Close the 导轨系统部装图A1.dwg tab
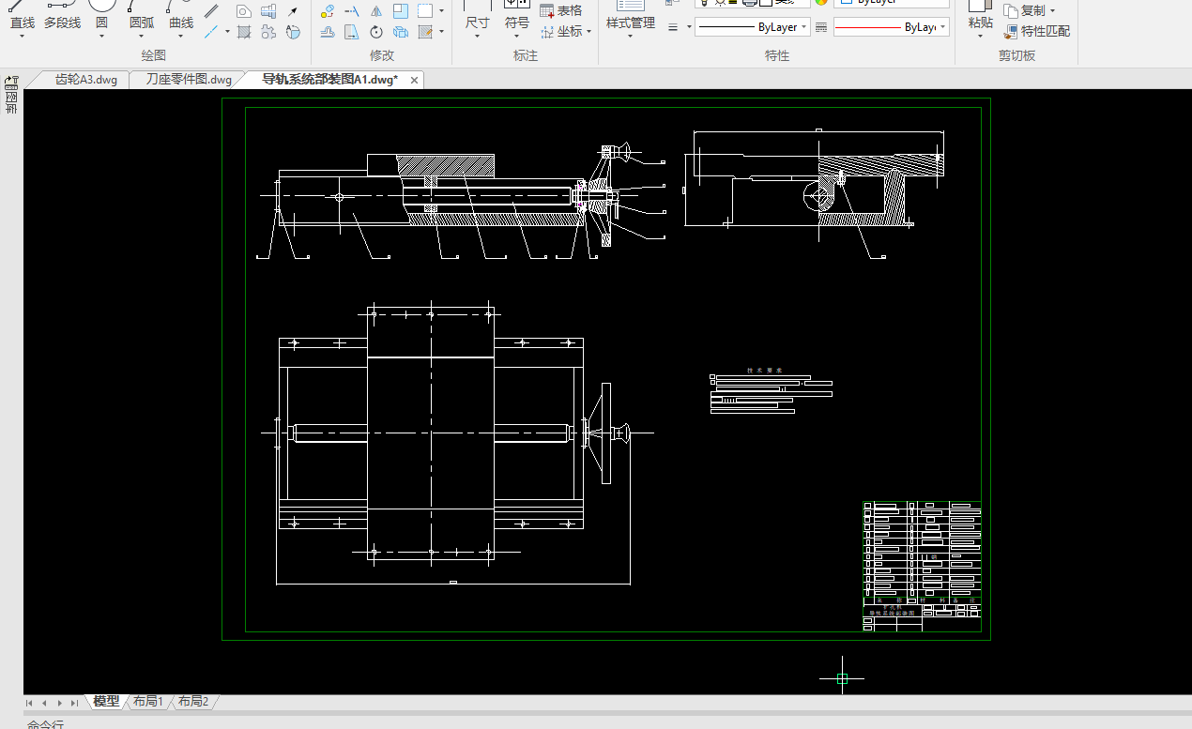 [x=415, y=80]
